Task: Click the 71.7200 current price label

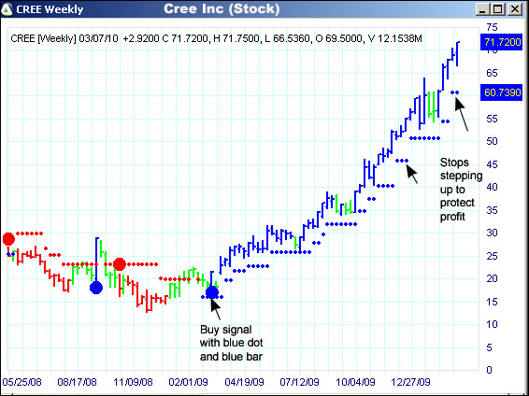Action: pos(501,43)
